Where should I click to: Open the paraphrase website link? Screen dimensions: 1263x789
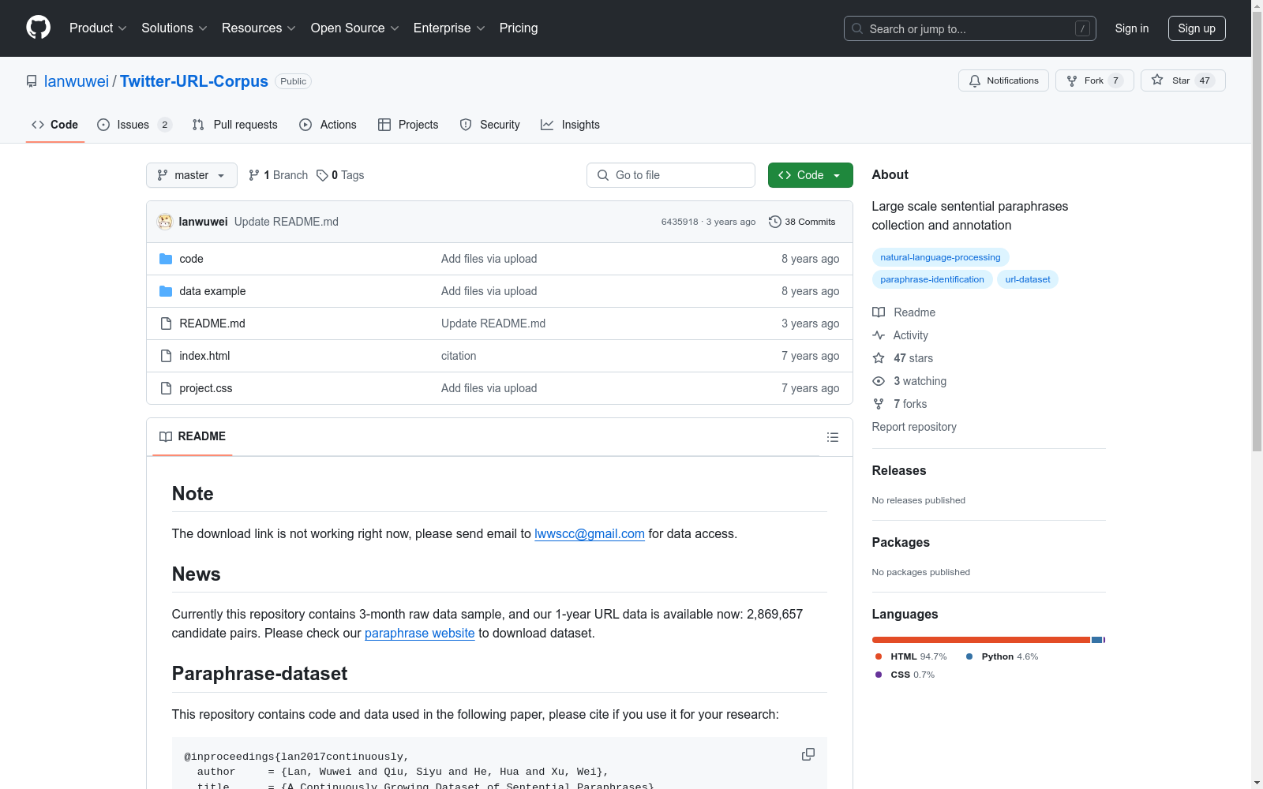[x=420, y=634]
